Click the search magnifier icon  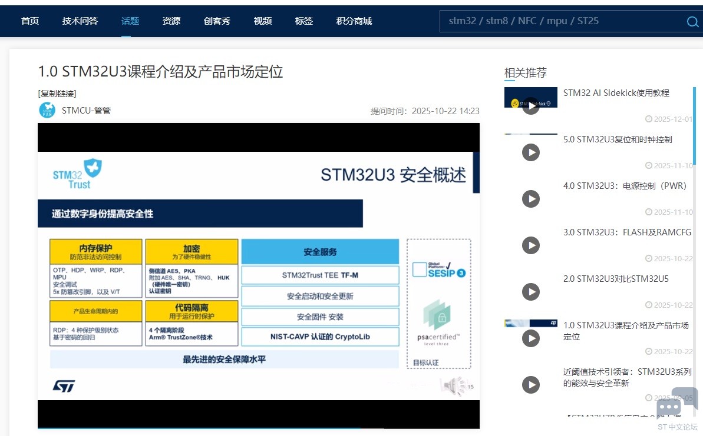(693, 21)
